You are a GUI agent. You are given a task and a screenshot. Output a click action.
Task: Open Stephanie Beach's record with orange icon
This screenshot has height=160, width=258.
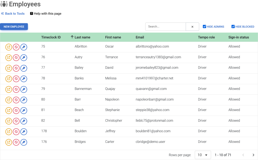pyautogui.click(x=9, y=111)
